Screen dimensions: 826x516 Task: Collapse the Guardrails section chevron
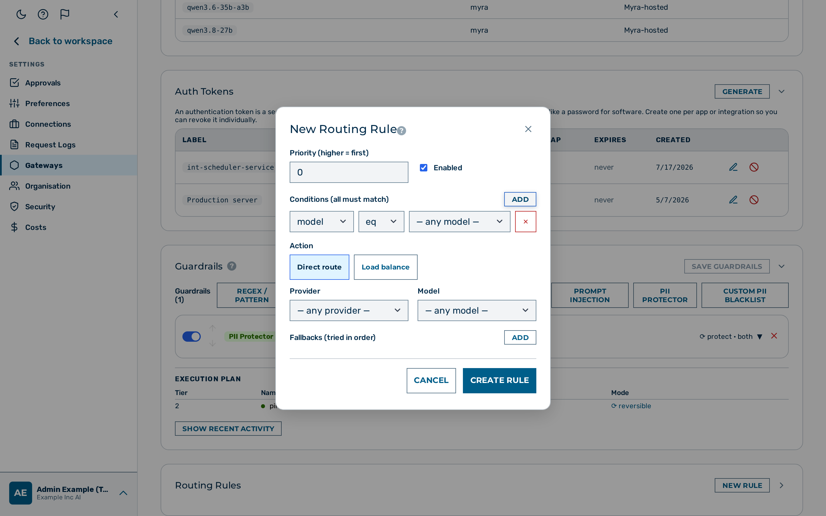782,266
